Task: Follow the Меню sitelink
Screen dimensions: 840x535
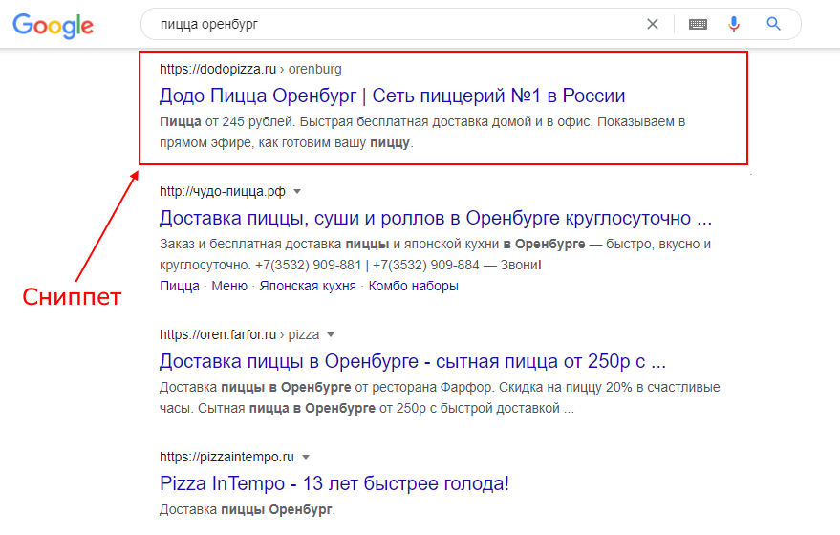Action: [x=229, y=286]
